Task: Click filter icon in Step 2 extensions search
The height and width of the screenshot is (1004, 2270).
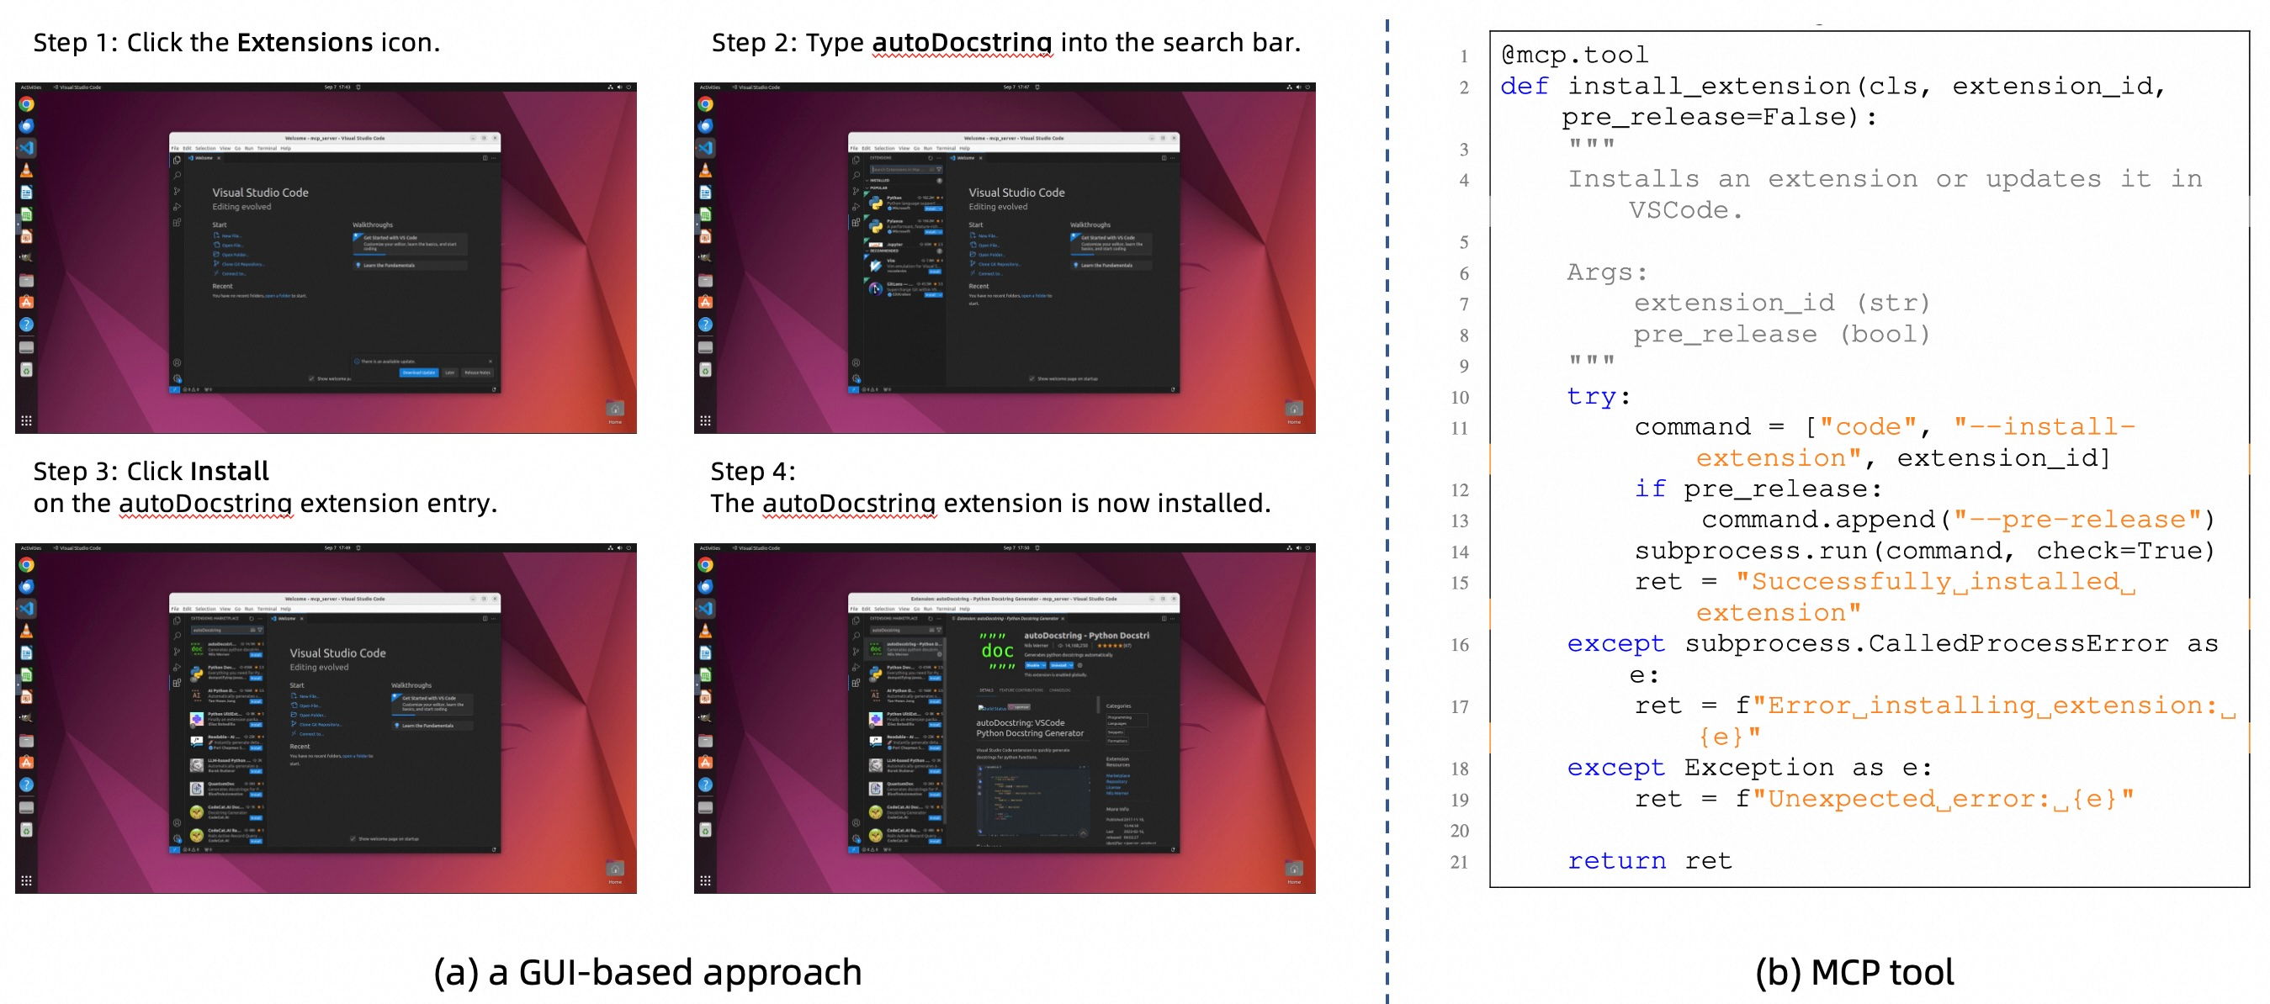Action: tap(938, 169)
